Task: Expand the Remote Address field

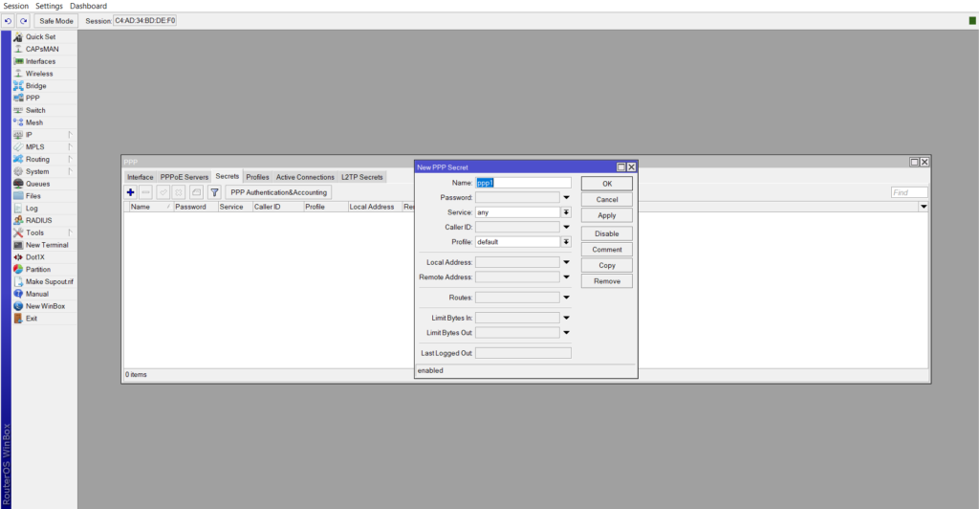Action: (566, 277)
